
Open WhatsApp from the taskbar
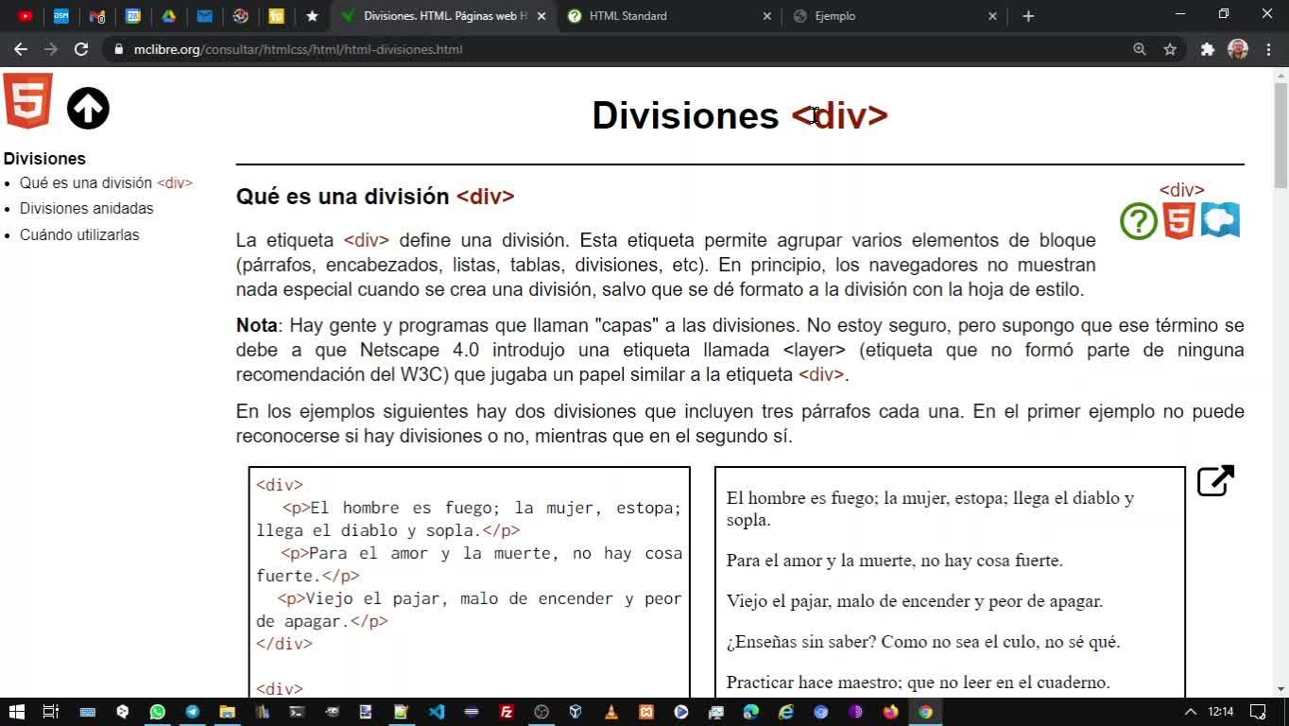coord(157,712)
